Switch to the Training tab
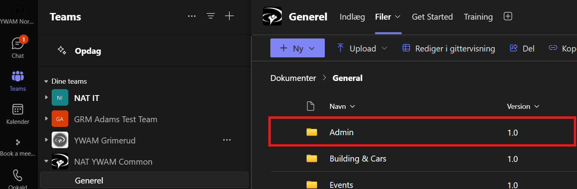The image size is (577, 189). tap(478, 17)
